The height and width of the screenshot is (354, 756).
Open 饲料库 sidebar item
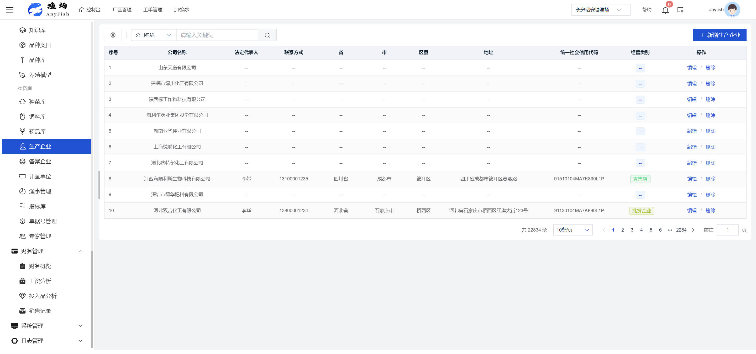(x=37, y=117)
